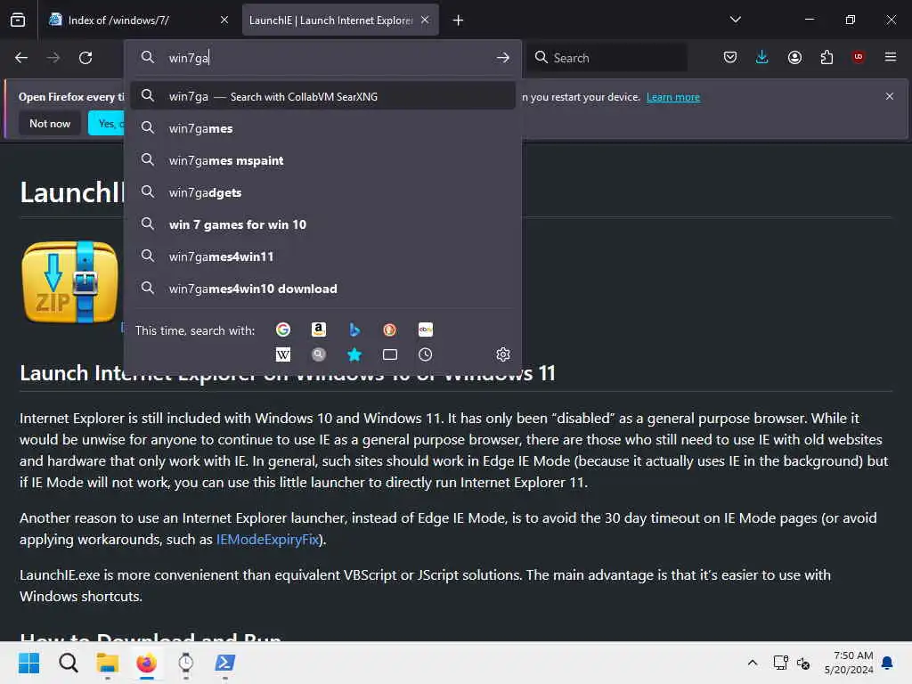Choose 'win7gadgets' suggestion
Viewport: 912px width, 684px height.
pos(322,192)
